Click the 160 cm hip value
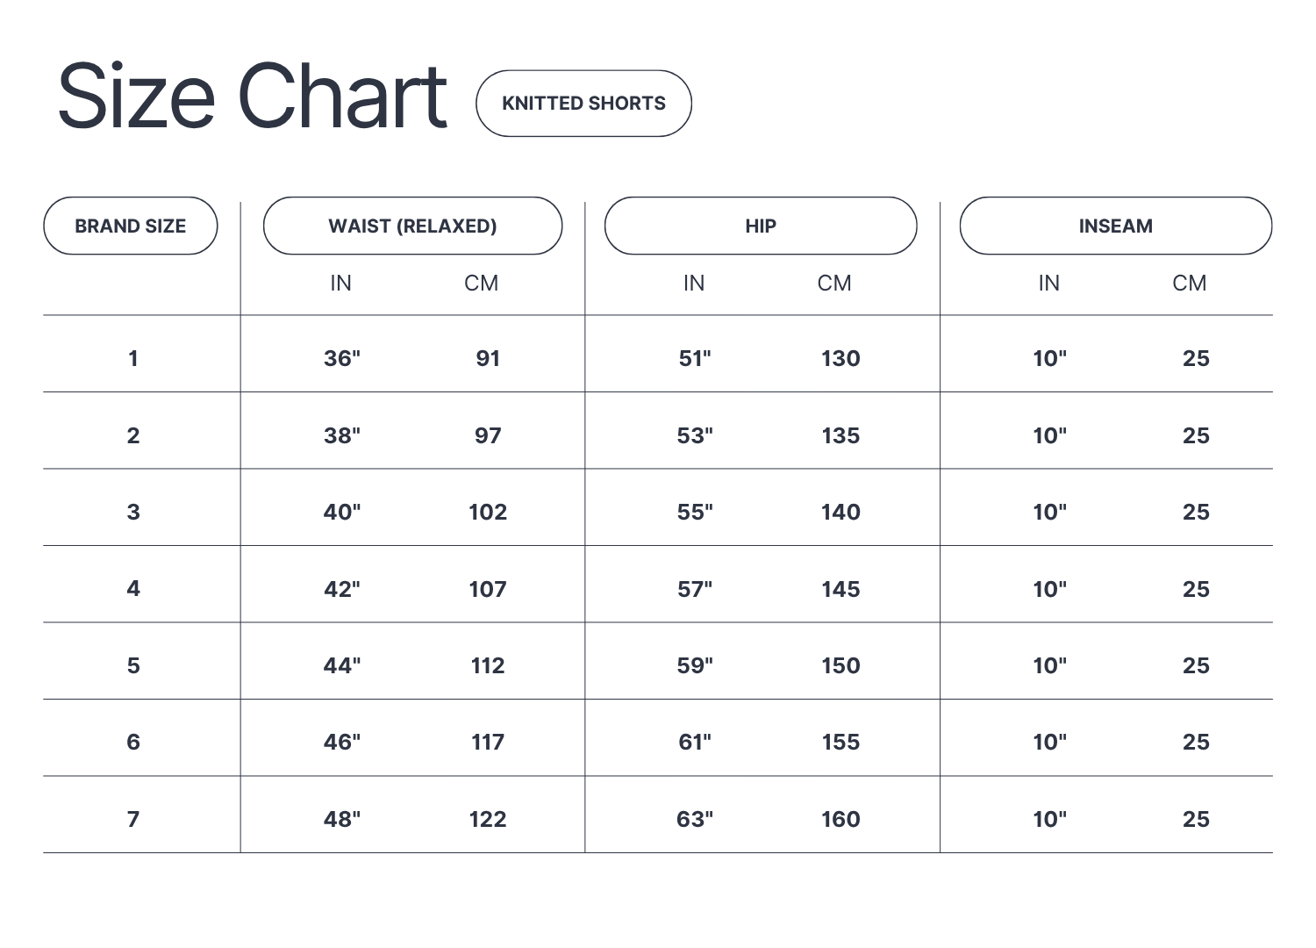Viewport: 1316px width, 948px height. coord(840,819)
